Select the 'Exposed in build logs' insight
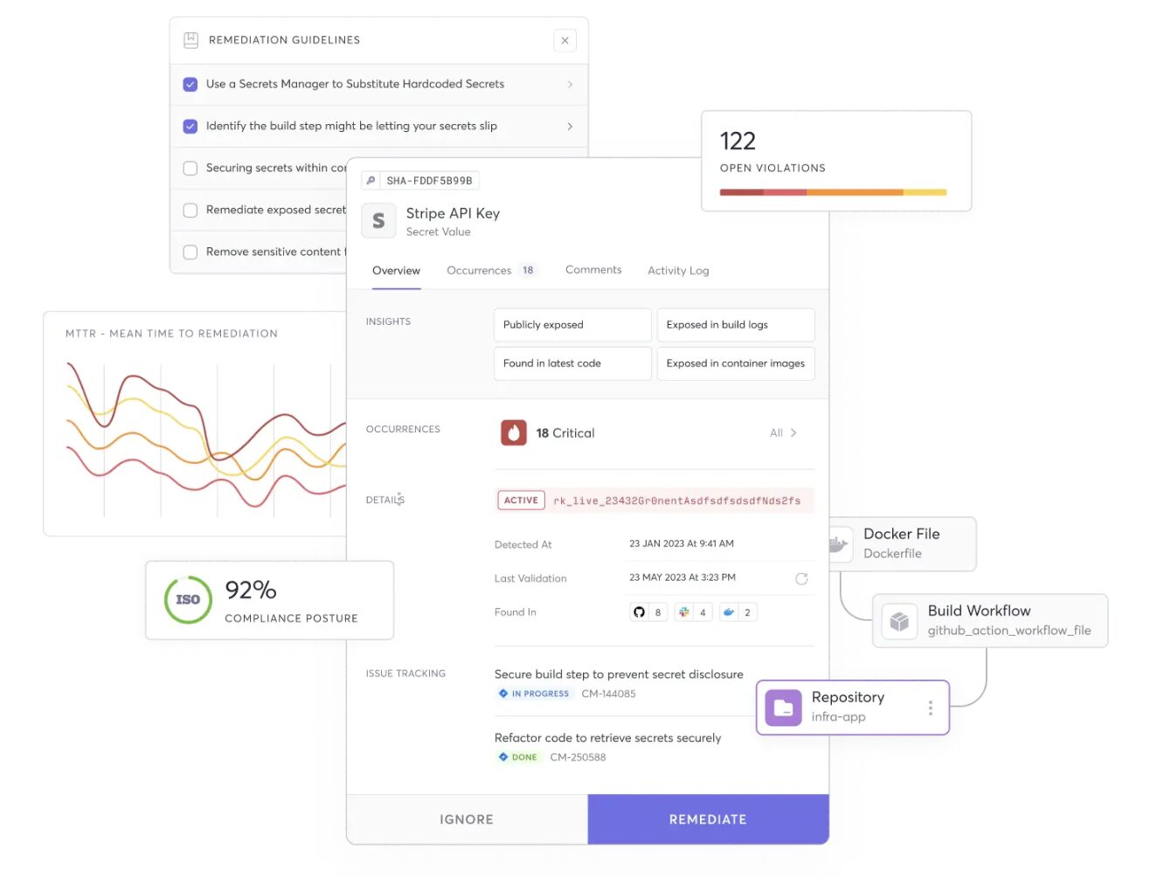 pyautogui.click(x=736, y=325)
